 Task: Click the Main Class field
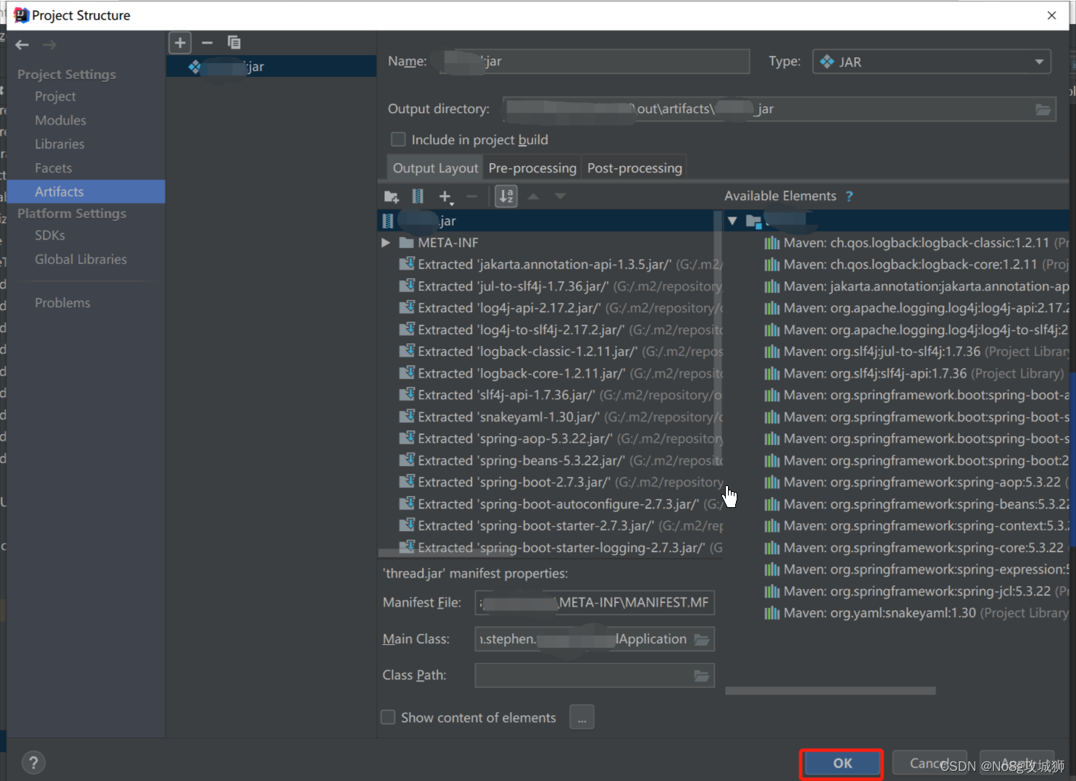[595, 639]
